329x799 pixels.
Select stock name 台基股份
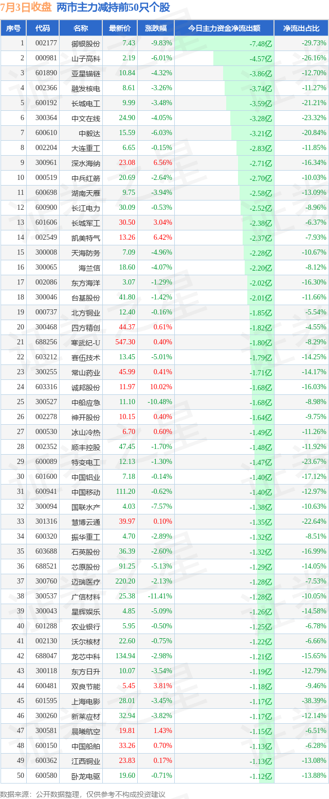coord(86,297)
